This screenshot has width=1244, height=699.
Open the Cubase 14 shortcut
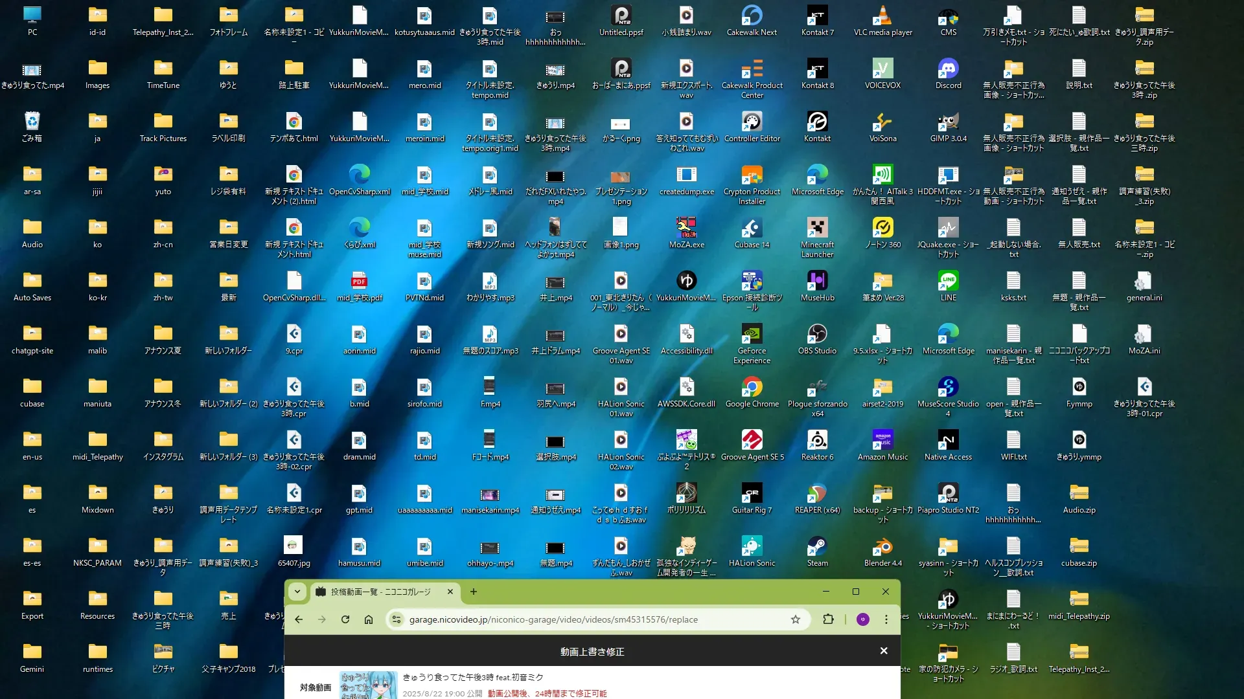click(x=752, y=228)
